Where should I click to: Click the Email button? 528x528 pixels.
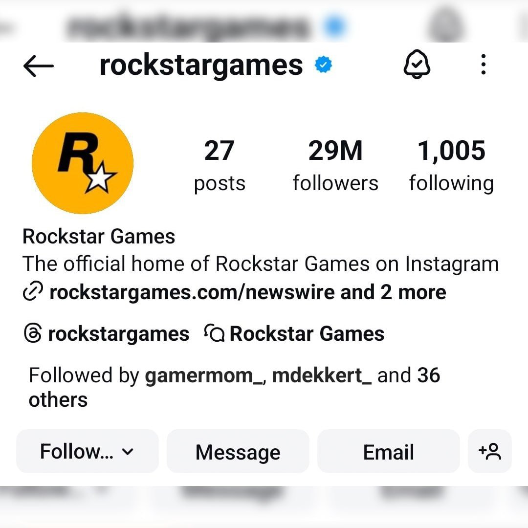[389, 451]
